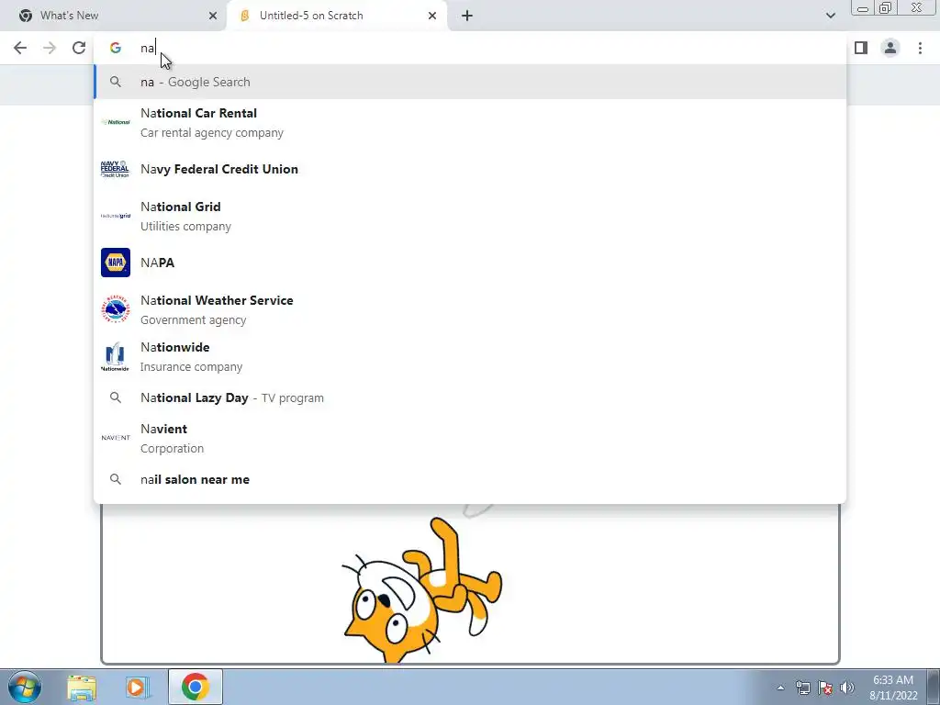Click the Google icon in address bar
Image resolution: width=940 pixels, height=705 pixels.
116,48
